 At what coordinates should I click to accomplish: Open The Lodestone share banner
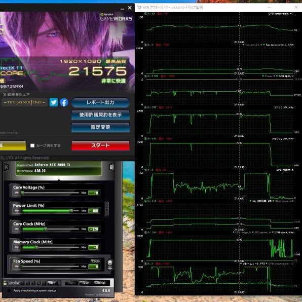pos(25,102)
